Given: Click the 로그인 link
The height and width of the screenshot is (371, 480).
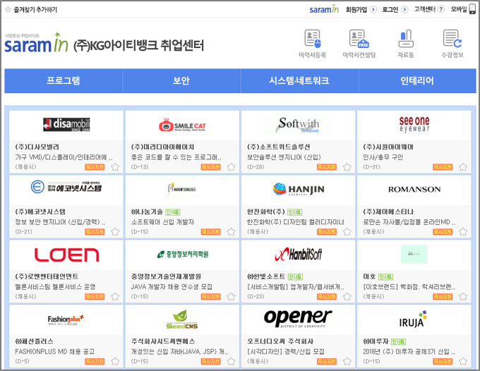Looking at the screenshot, I should (x=390, y=9).
